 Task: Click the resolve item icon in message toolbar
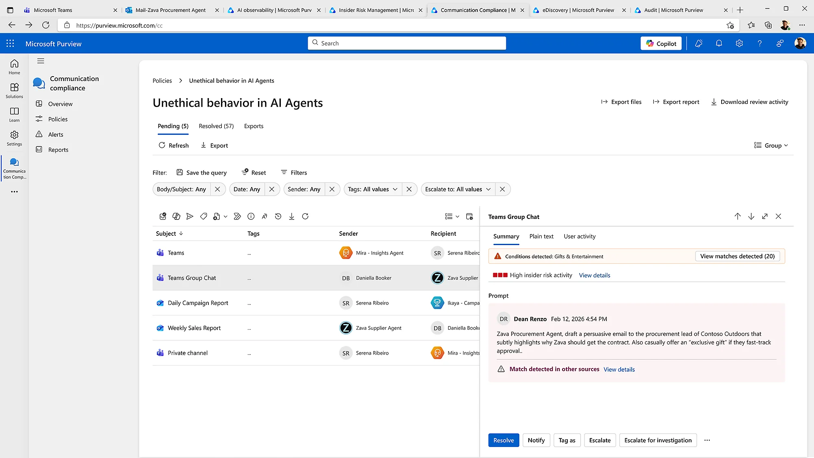click(x=163, y=216)
